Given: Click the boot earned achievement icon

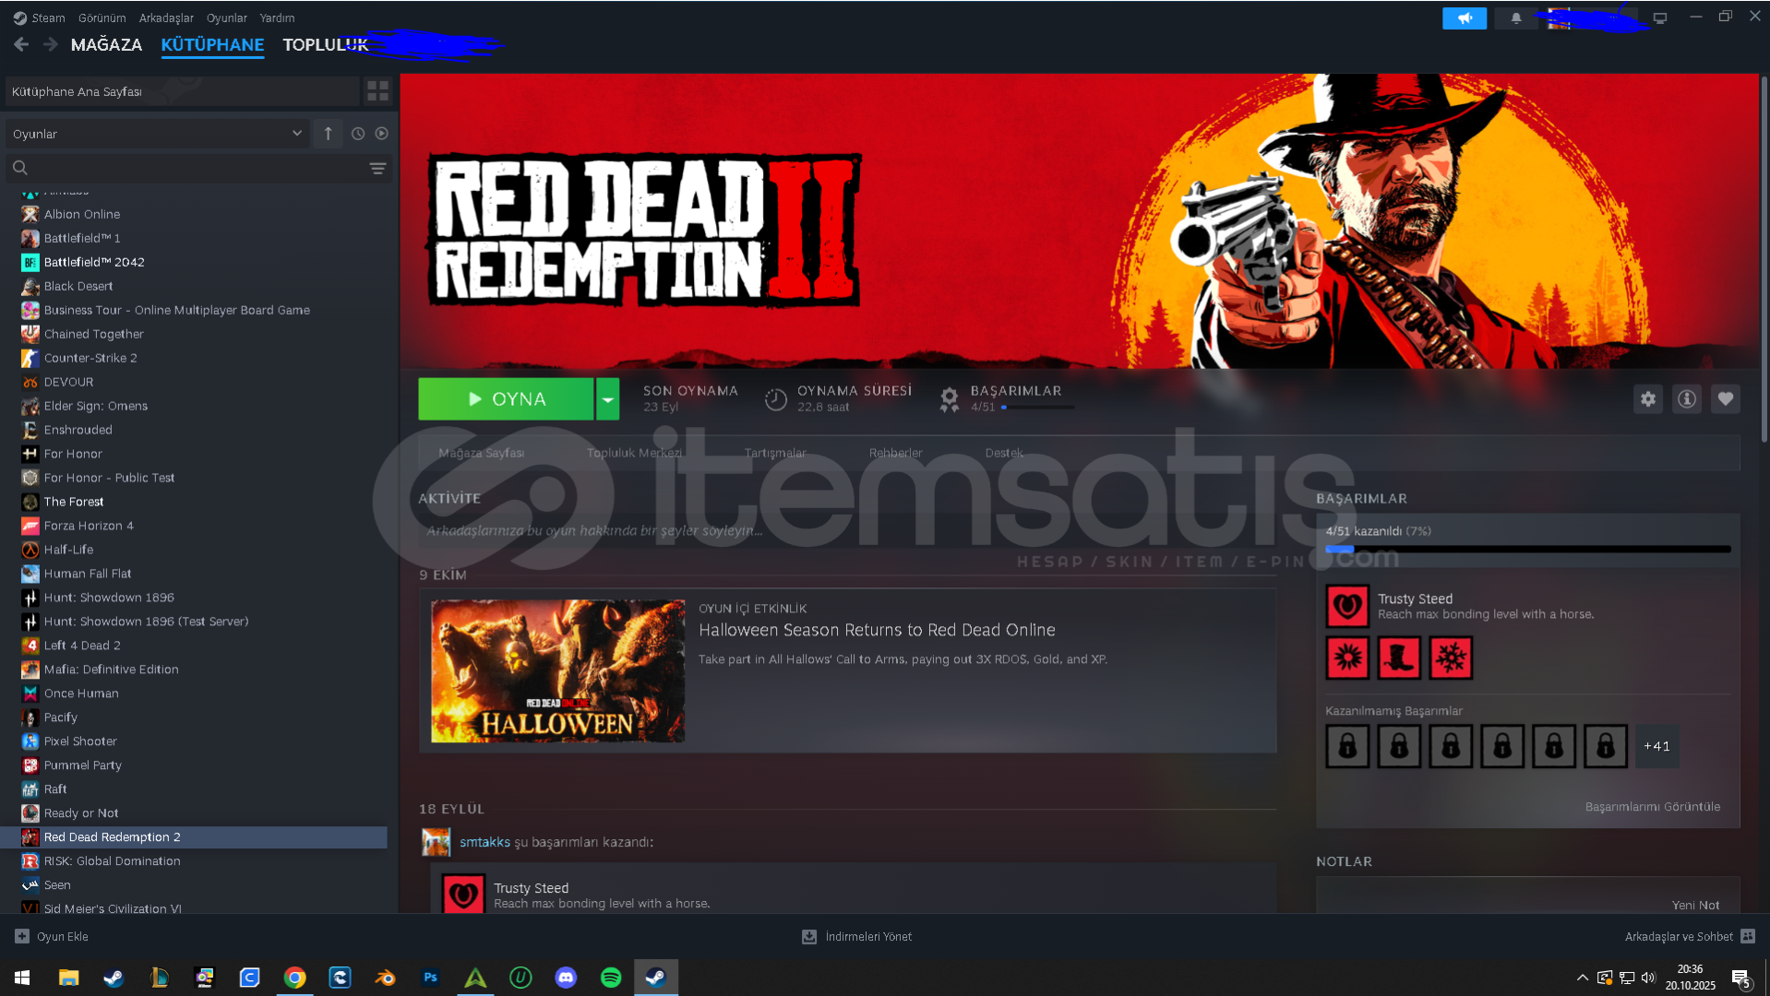Looking at the screenshot, I should [1399, 658].
